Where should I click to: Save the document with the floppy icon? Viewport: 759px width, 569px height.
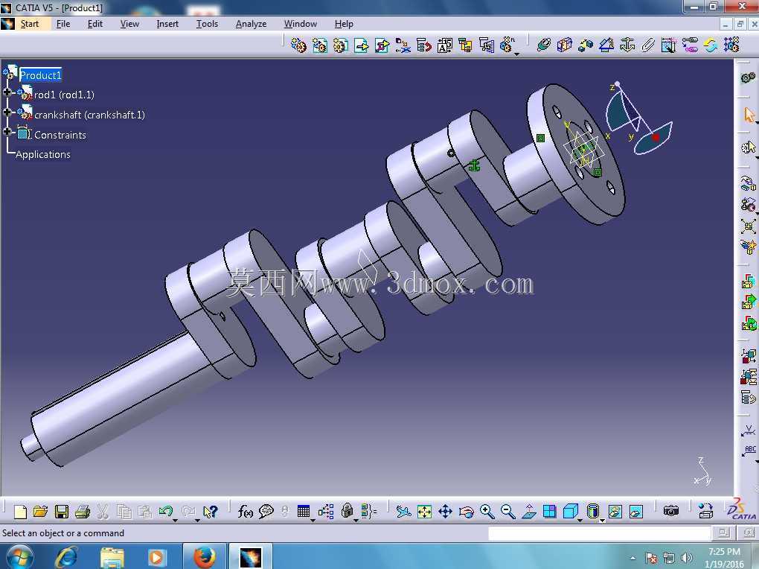(x=62, y=512)
